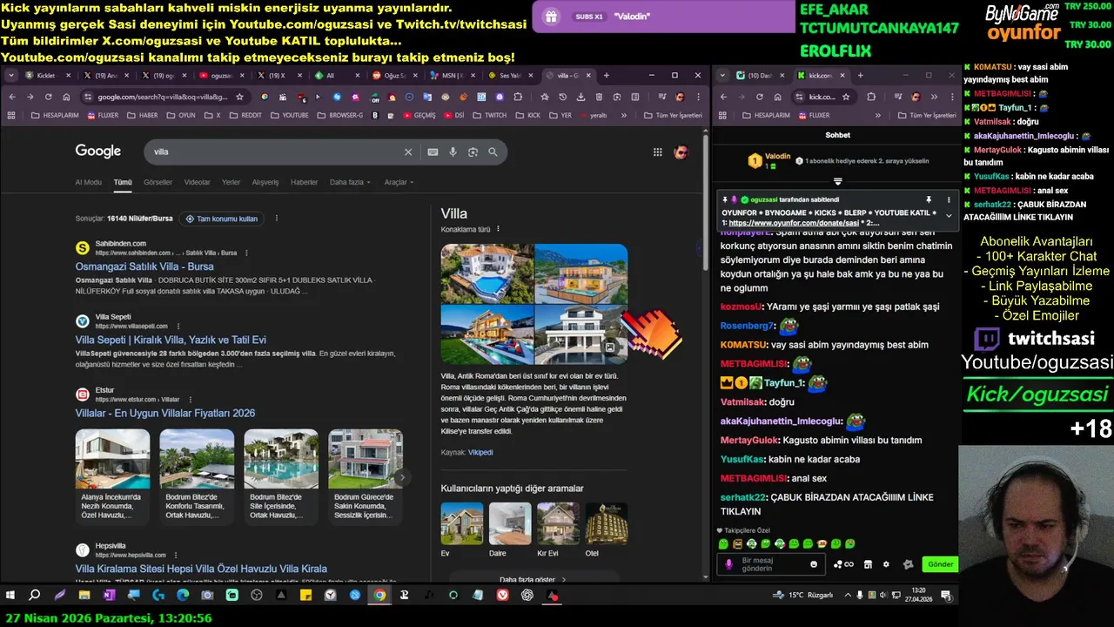Unpin the pinned chat message

coord(929,199)
